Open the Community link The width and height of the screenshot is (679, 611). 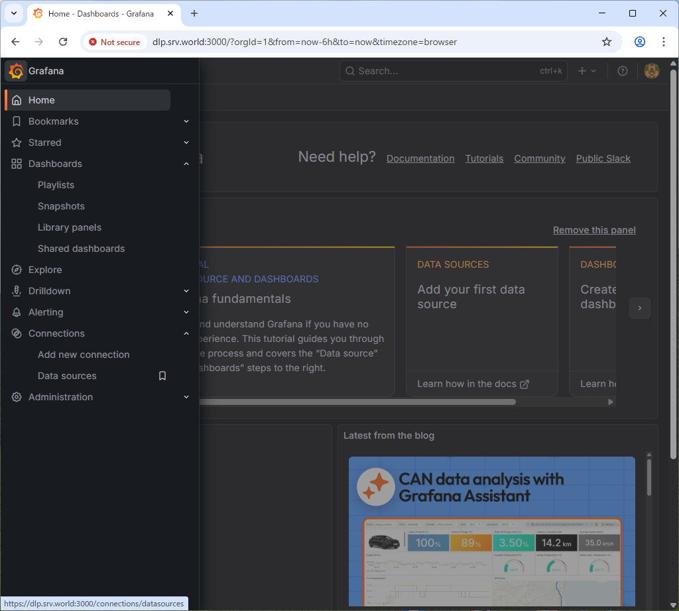coord(540,158)
